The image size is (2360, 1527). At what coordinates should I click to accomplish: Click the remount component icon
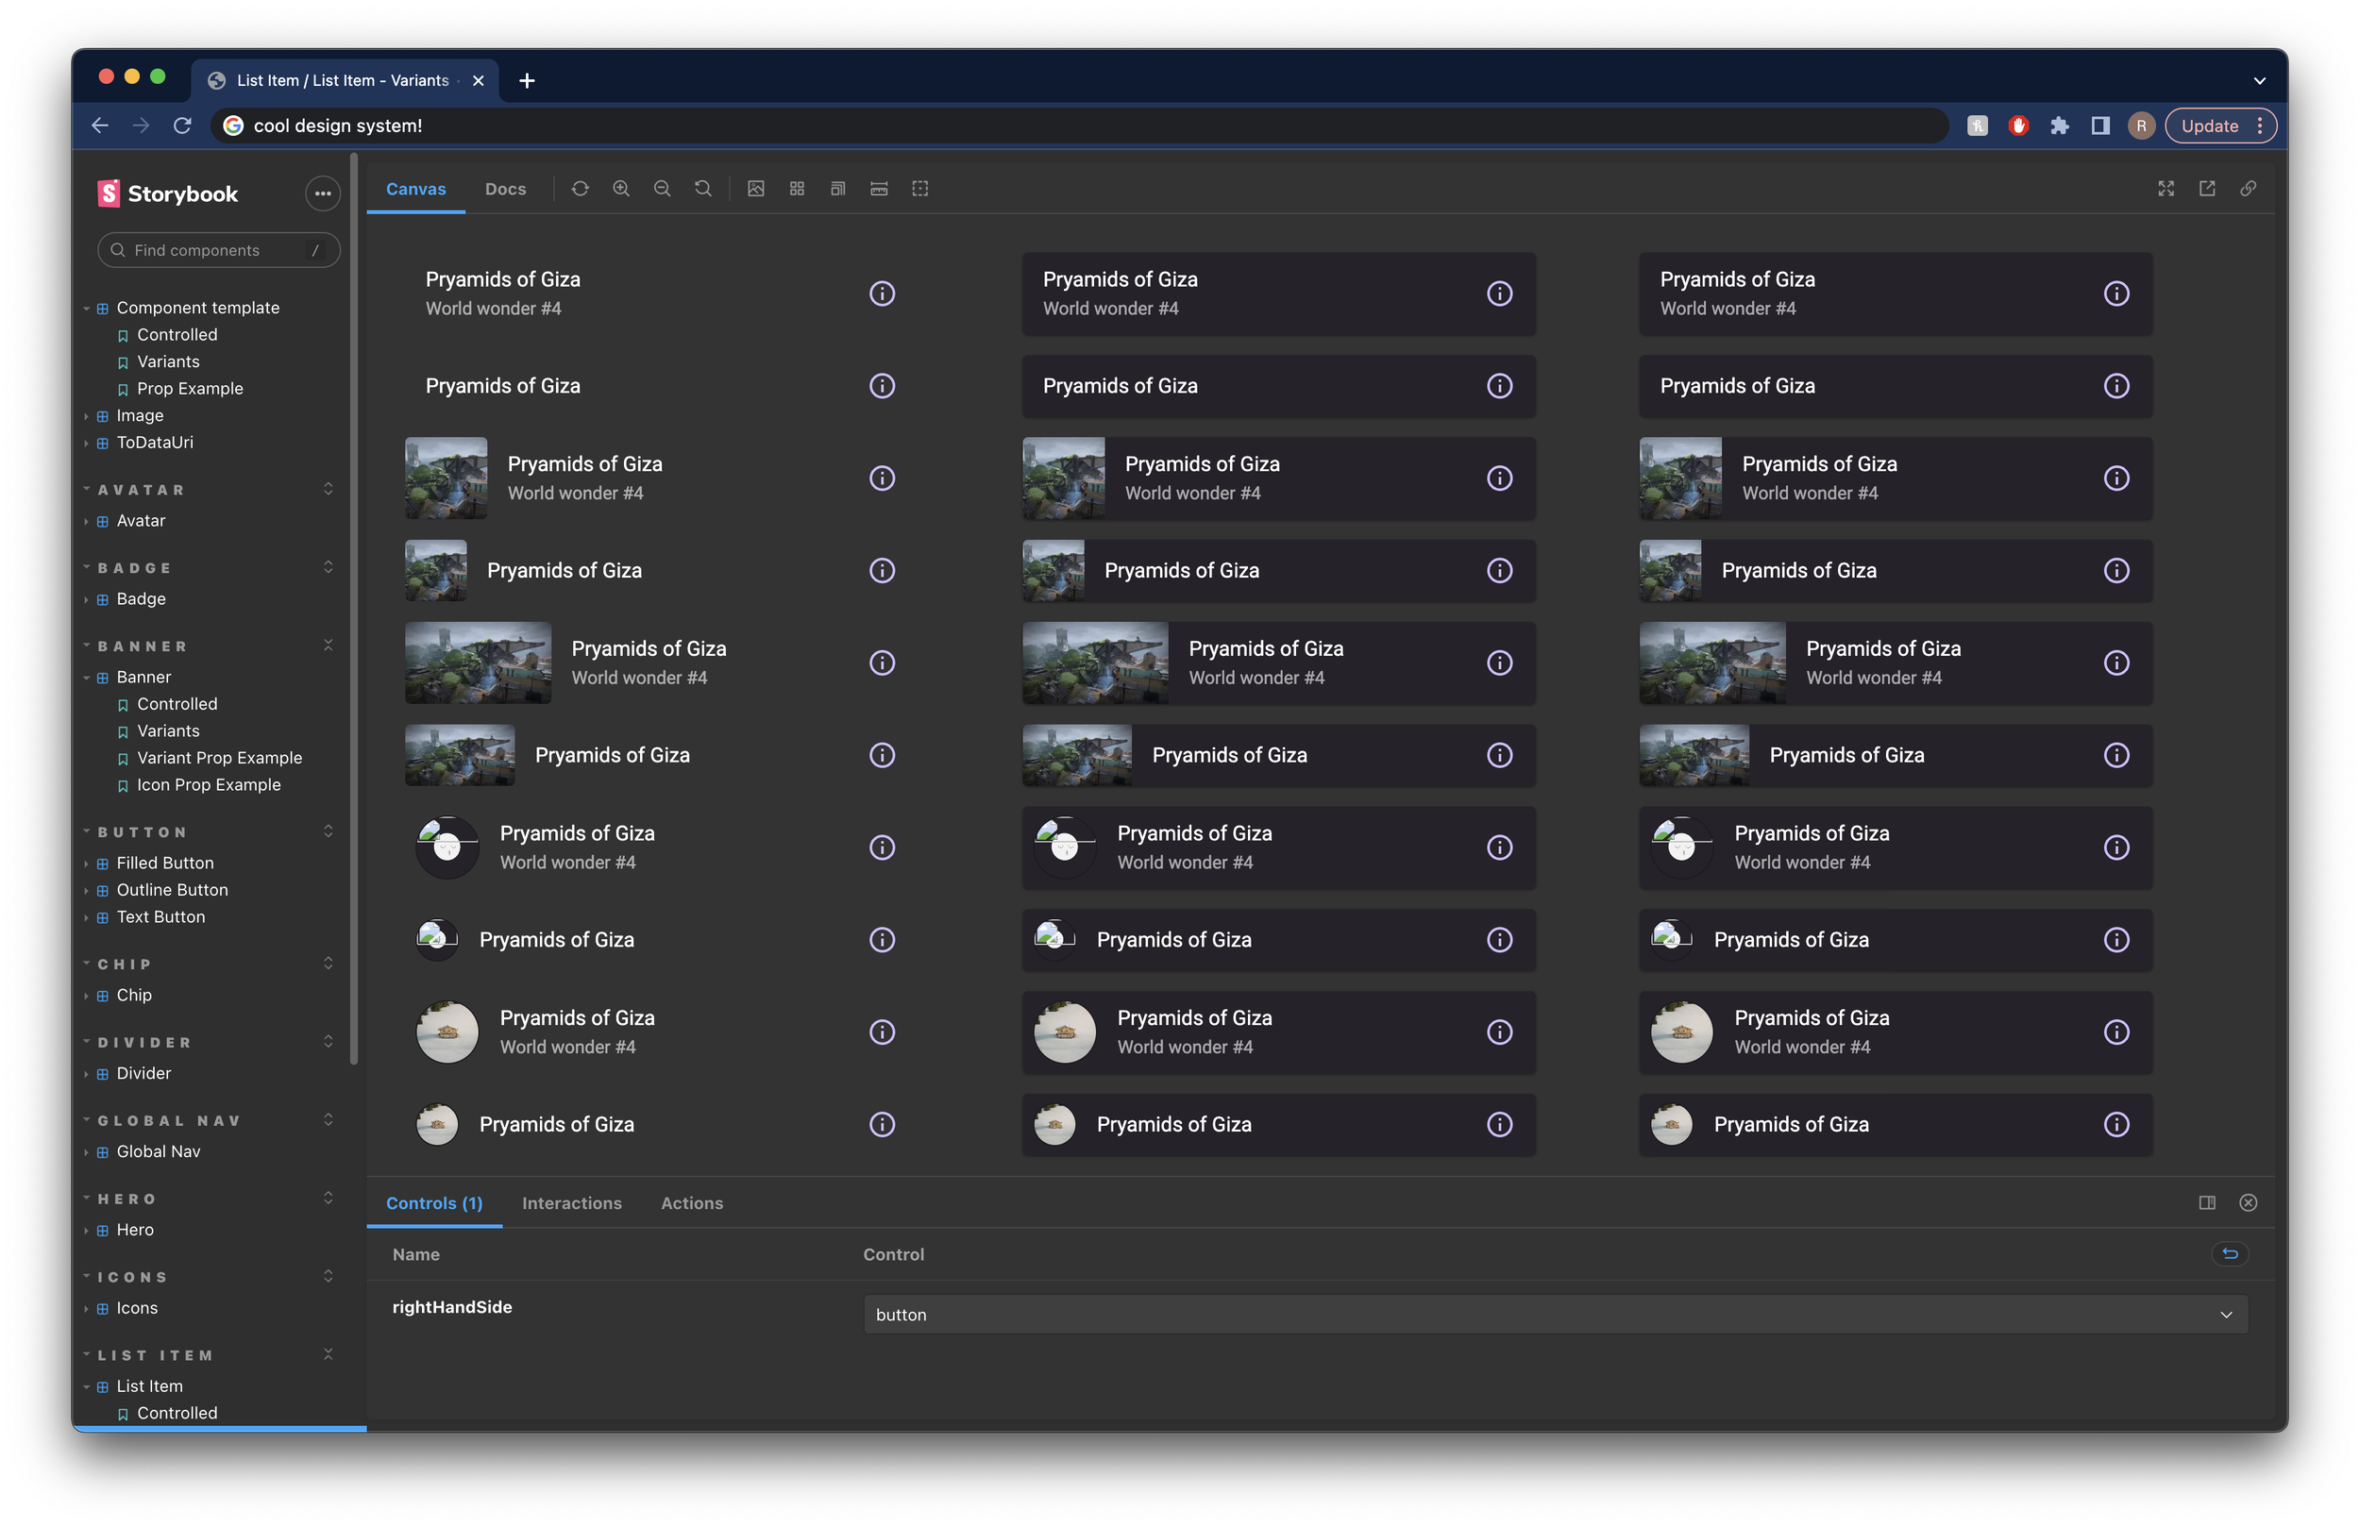(x=580, y=189)
